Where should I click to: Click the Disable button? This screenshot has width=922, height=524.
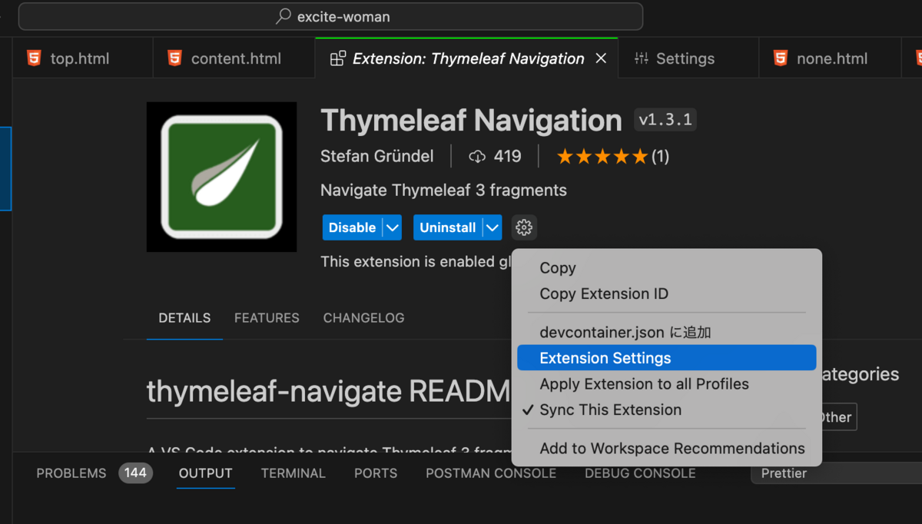tap(353, 227)
